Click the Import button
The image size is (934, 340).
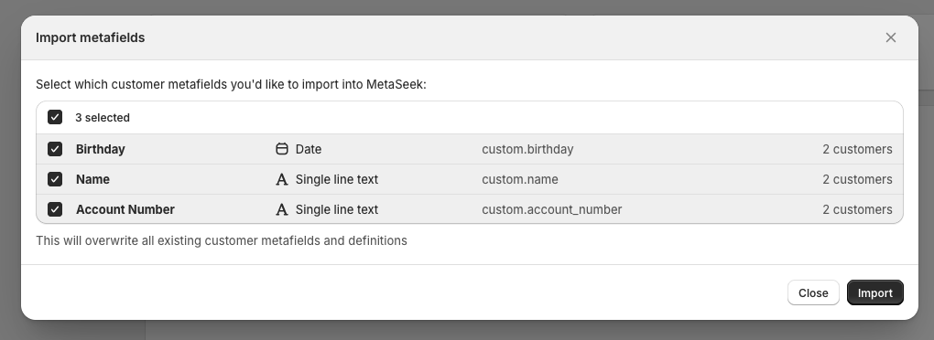pyautogui.click(x=875, y=292)
